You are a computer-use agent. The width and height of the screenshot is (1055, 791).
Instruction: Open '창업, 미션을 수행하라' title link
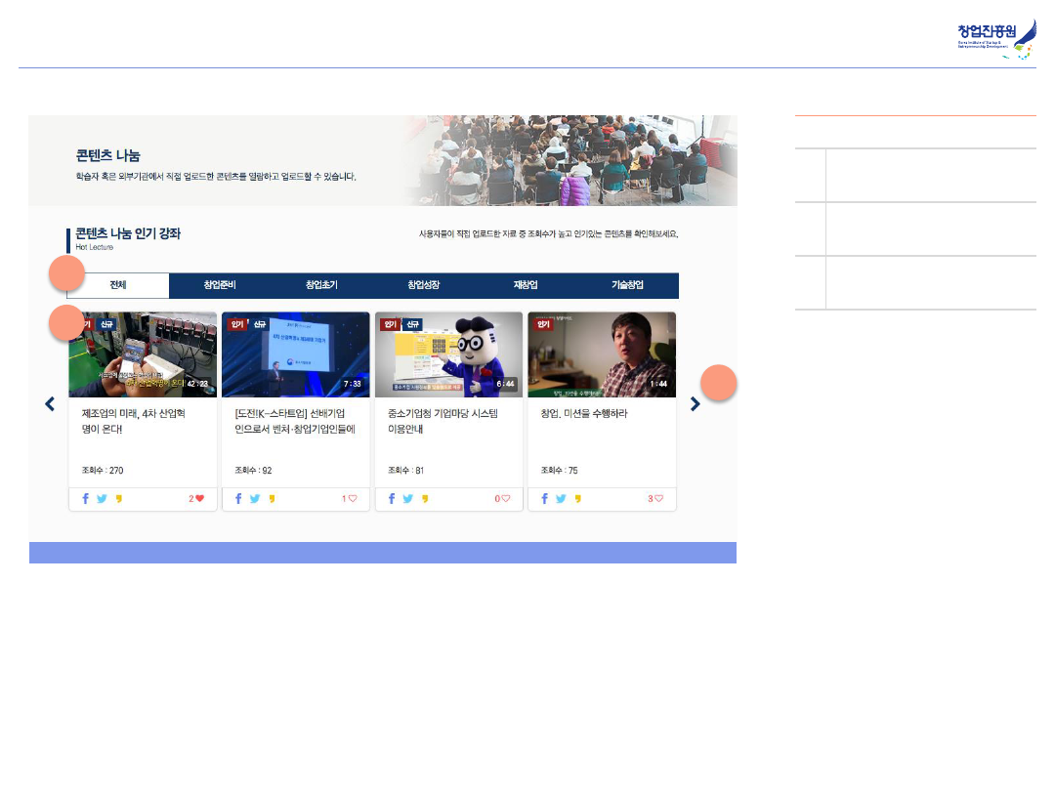(x=584, y=414)
